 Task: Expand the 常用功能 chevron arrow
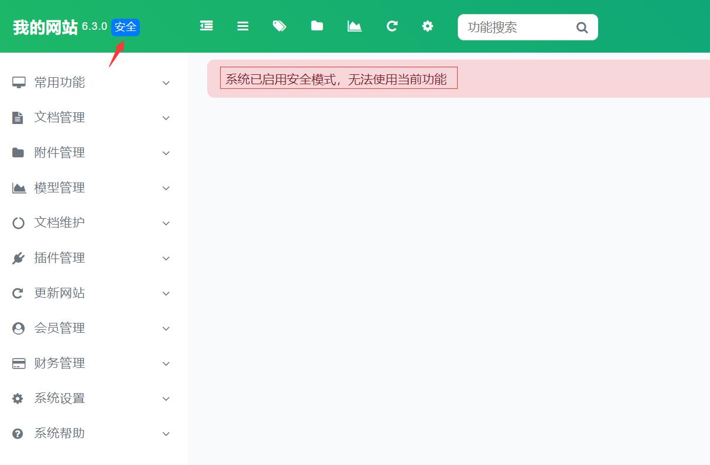166,83
